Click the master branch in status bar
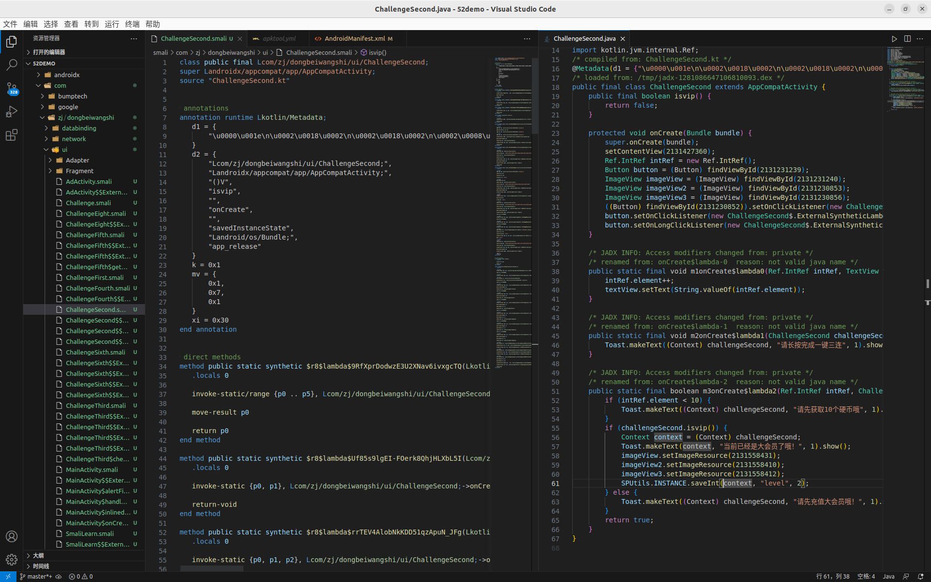This screenshot has width=931, height=582. (x=38, y=576)
